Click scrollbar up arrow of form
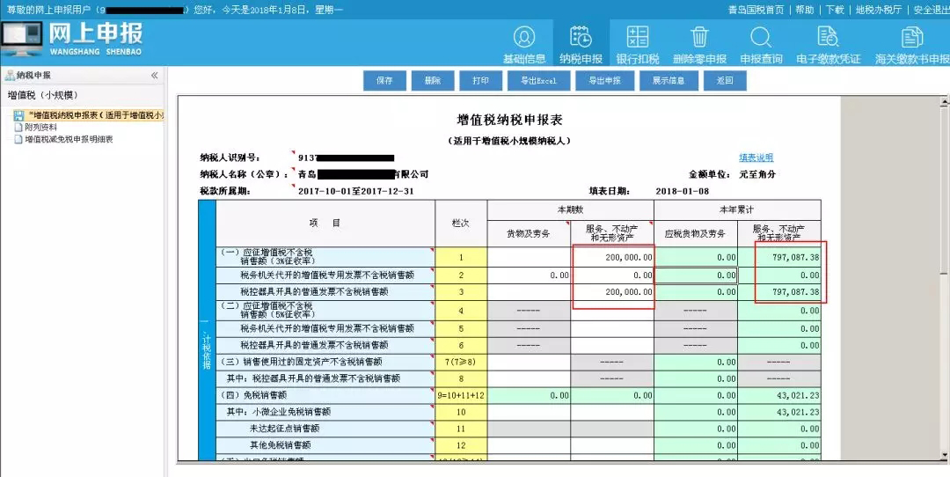 [x=944, y=102]
